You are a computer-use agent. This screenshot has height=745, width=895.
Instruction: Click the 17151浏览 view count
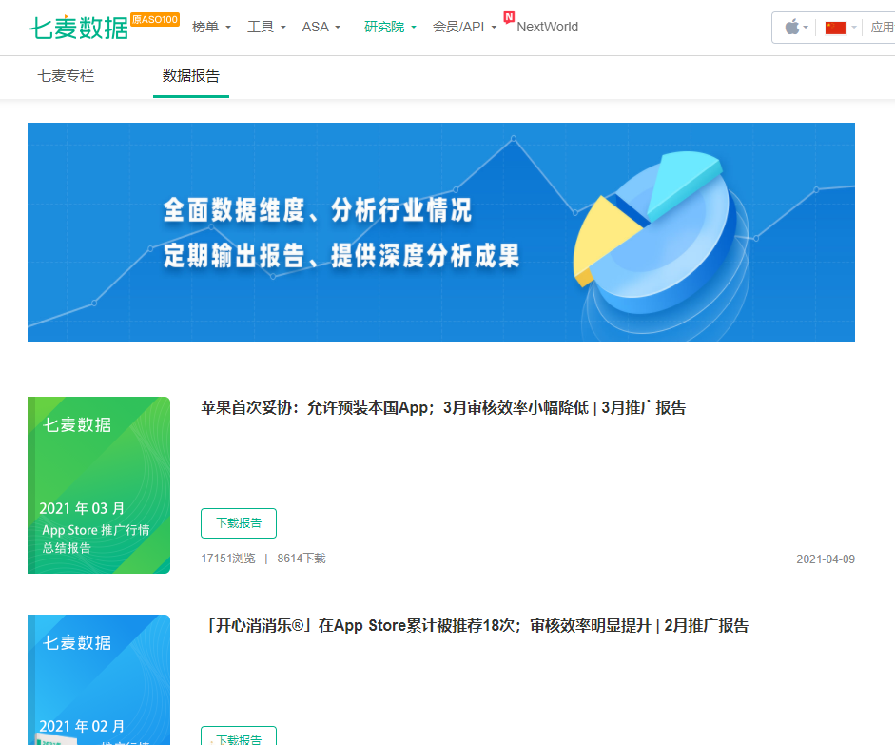coord(227,559)
